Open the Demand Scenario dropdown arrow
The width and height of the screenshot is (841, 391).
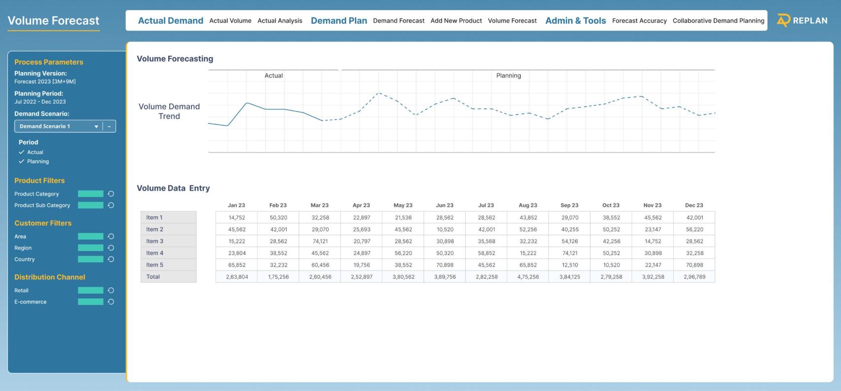96,126
